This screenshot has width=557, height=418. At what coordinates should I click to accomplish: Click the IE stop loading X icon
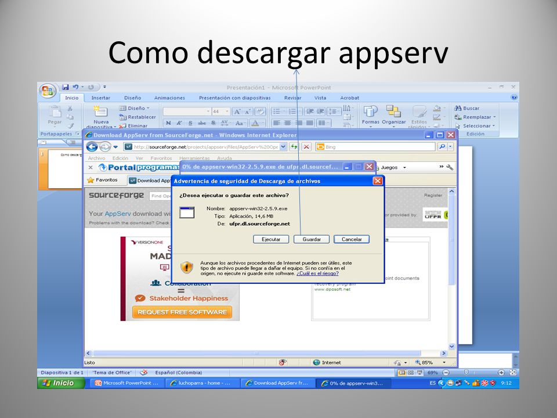pos(306,147)
